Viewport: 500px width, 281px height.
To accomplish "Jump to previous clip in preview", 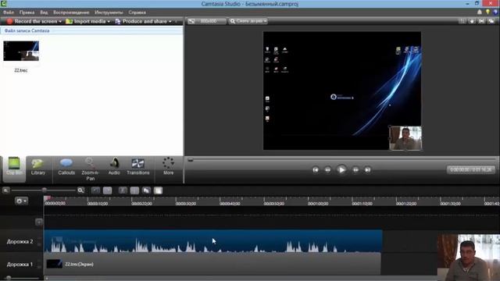I will [316, 170].
